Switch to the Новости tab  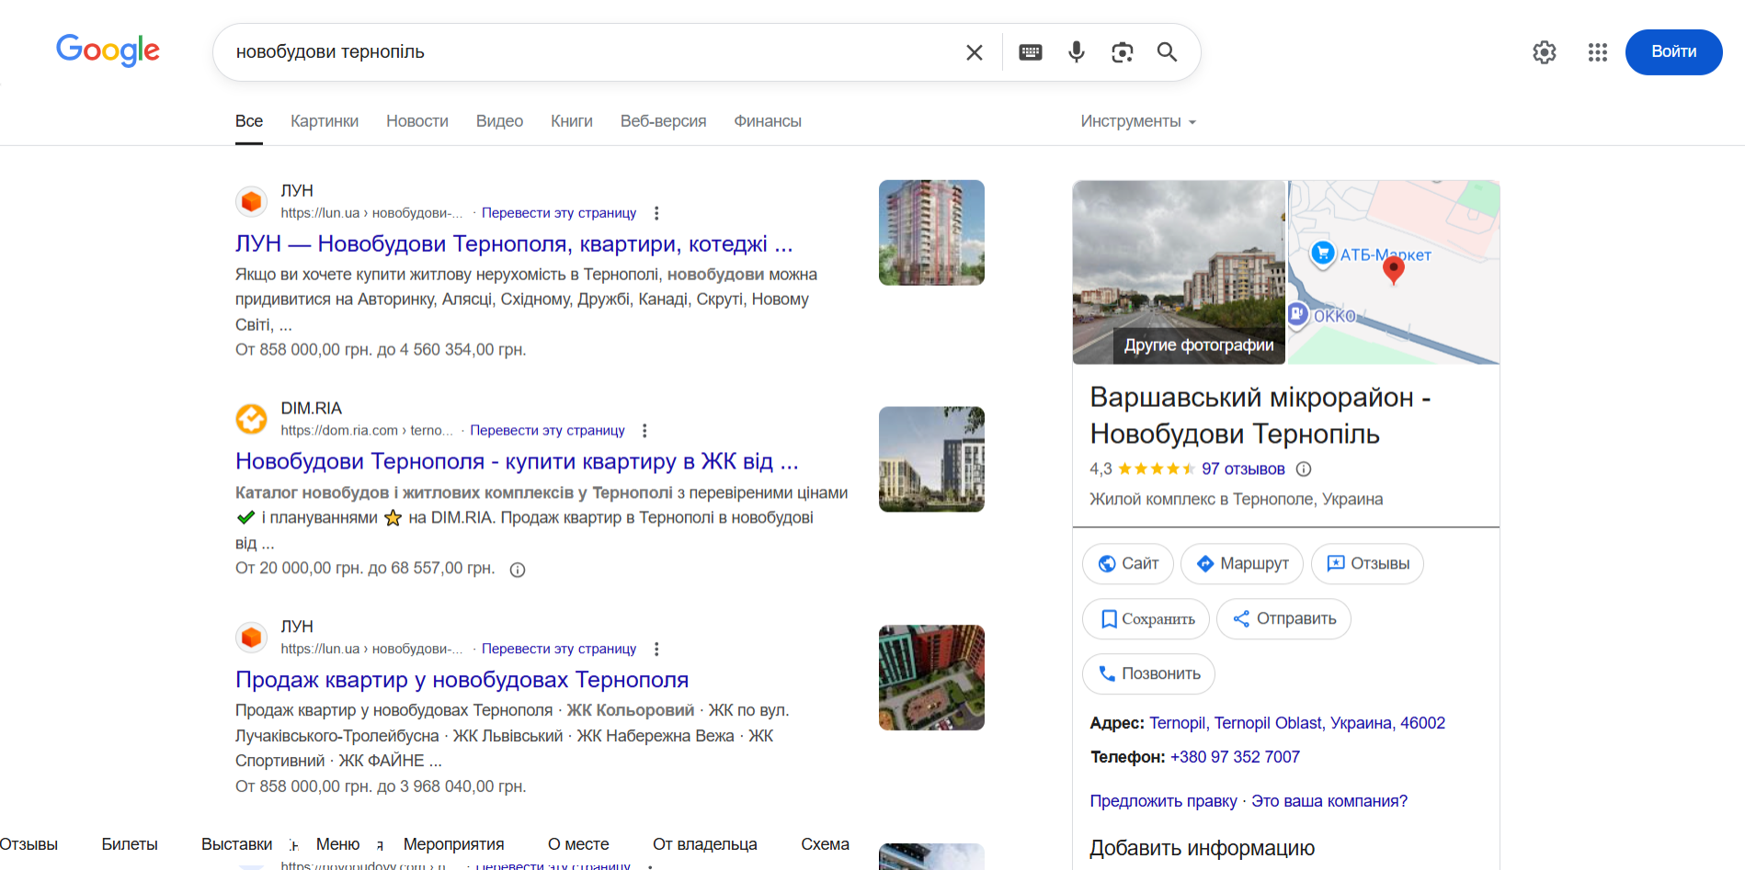coord(417,121)
